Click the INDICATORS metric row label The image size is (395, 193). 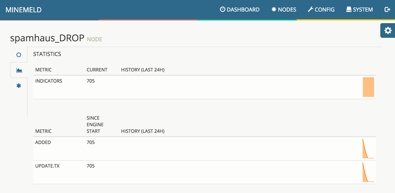(49, 81)
